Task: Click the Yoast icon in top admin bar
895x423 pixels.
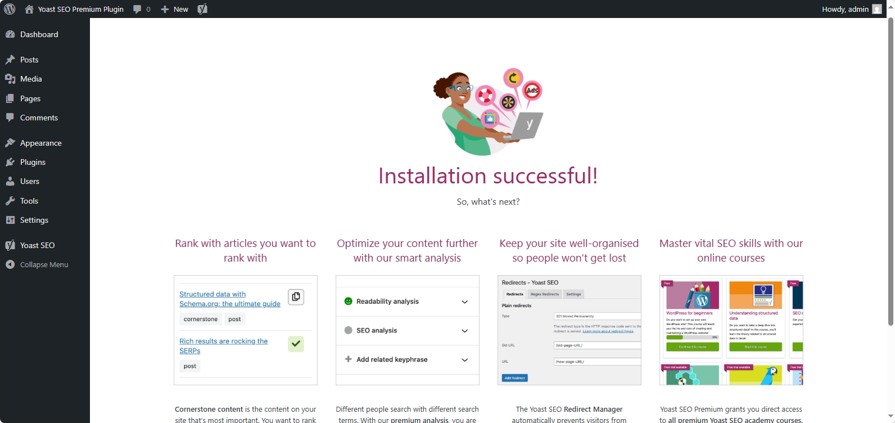Action: [202, 9]
